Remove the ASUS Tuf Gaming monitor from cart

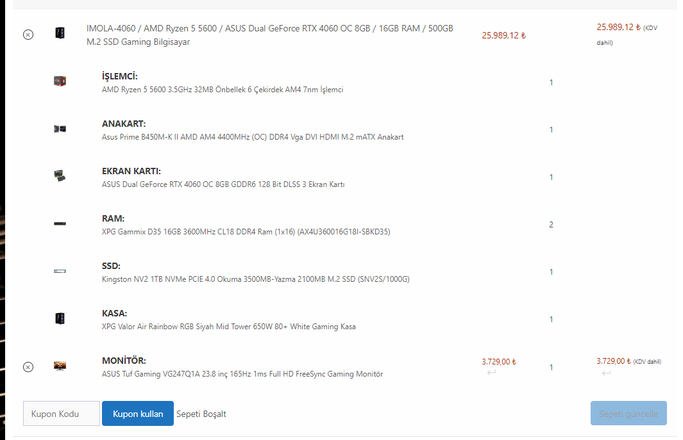[x=28, y=367]
